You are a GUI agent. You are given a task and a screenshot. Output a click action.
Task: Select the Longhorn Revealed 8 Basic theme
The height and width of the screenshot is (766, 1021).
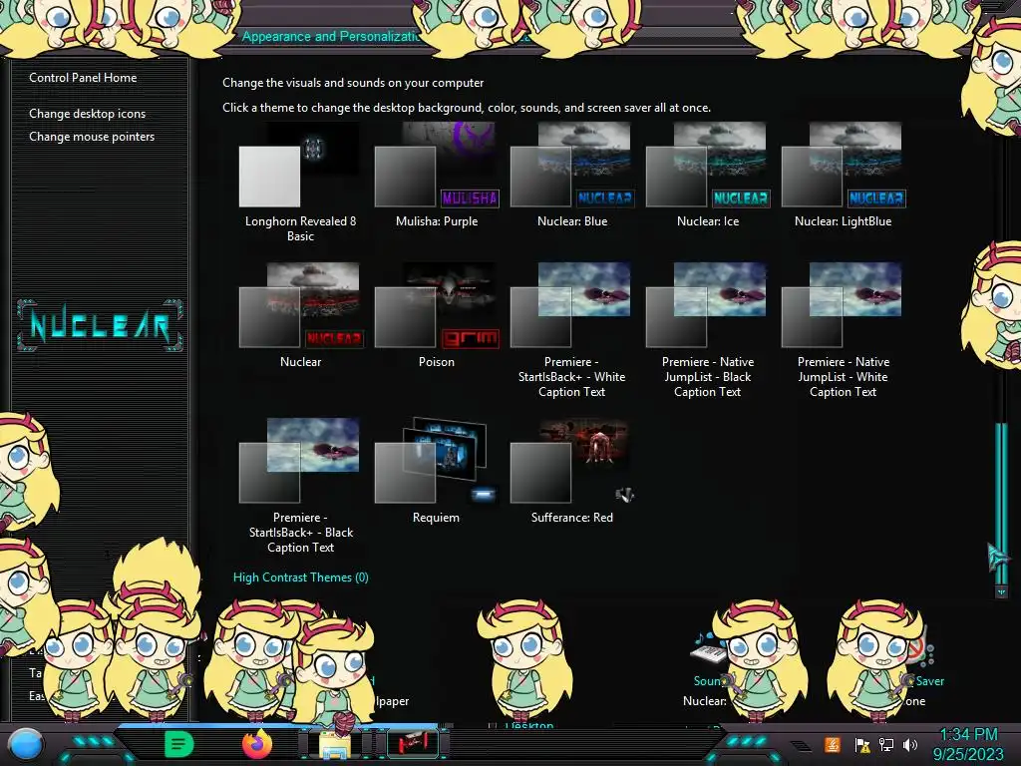(x=300, y=183)
